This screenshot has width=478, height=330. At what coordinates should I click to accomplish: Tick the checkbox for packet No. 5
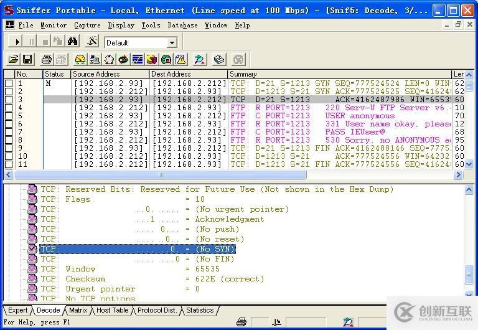[x=9, y=116]
